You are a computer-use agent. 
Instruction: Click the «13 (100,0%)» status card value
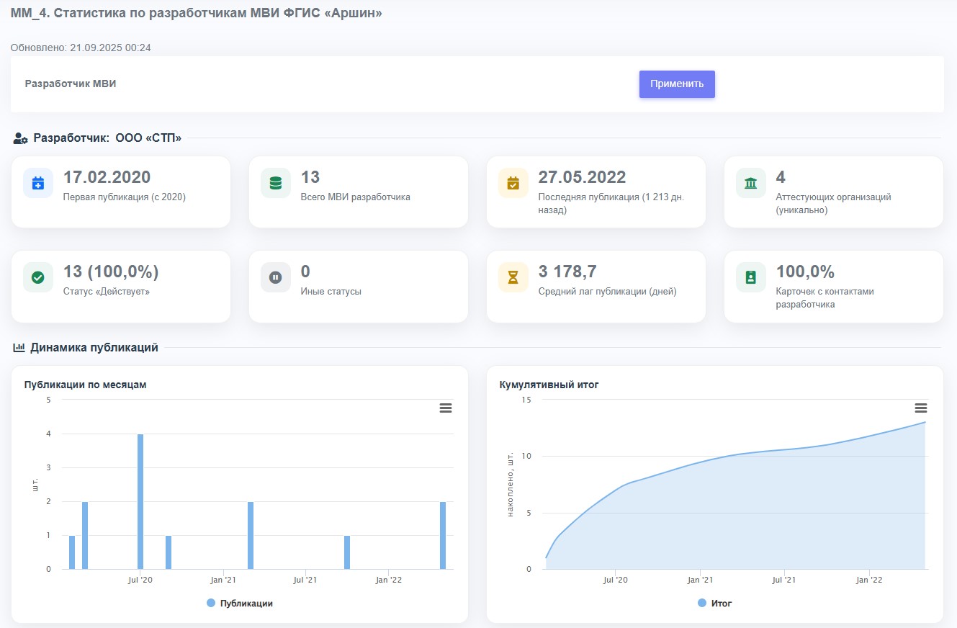(111, 272)
